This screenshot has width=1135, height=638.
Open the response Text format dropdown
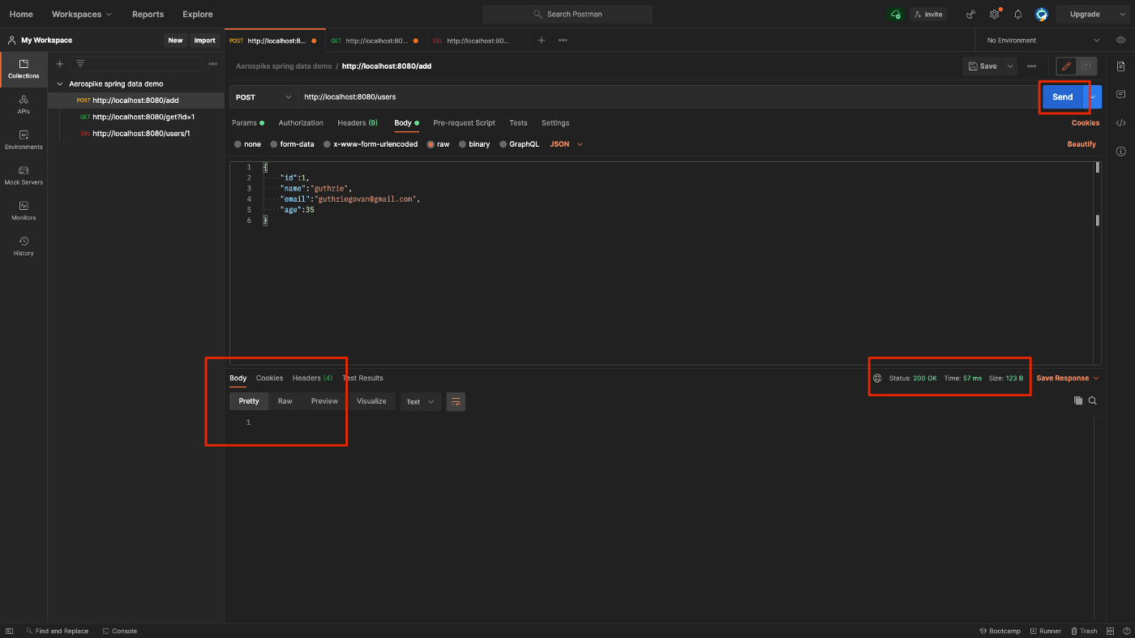coord(421,401)
